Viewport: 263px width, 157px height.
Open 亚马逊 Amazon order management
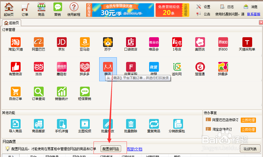[85, 44]
